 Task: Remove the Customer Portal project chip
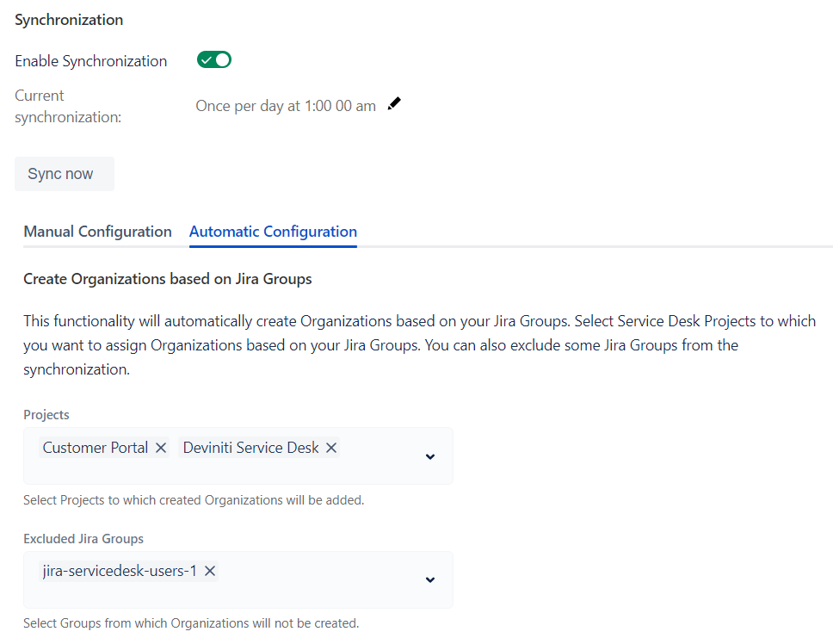(161, 447)
